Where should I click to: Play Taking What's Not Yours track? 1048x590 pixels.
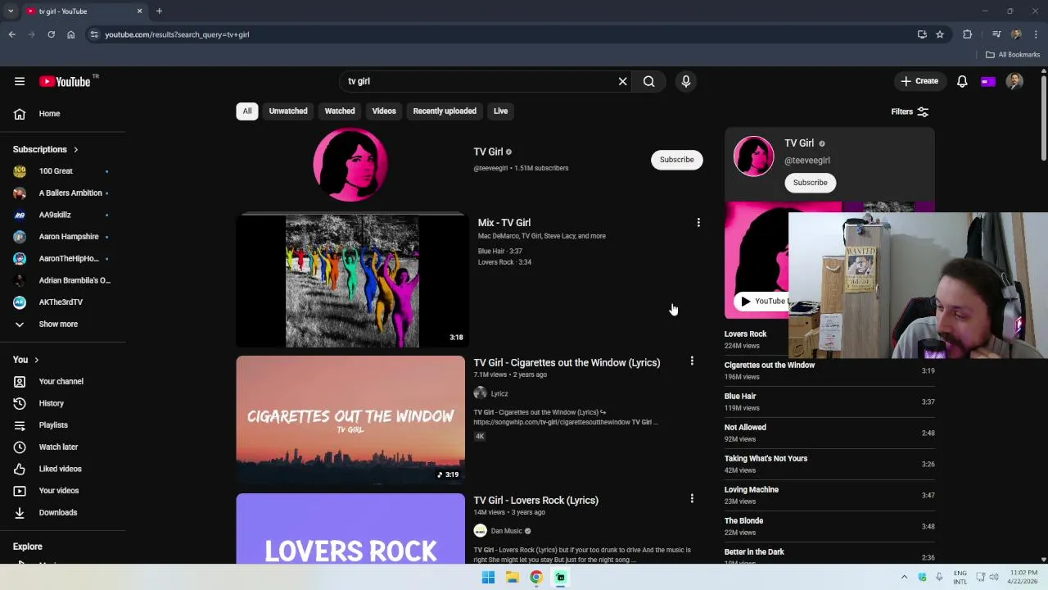pos(829,464)
